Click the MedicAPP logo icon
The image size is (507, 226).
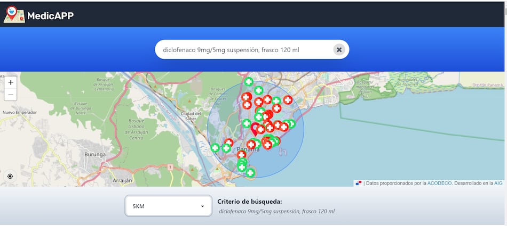tap(13, 14)
